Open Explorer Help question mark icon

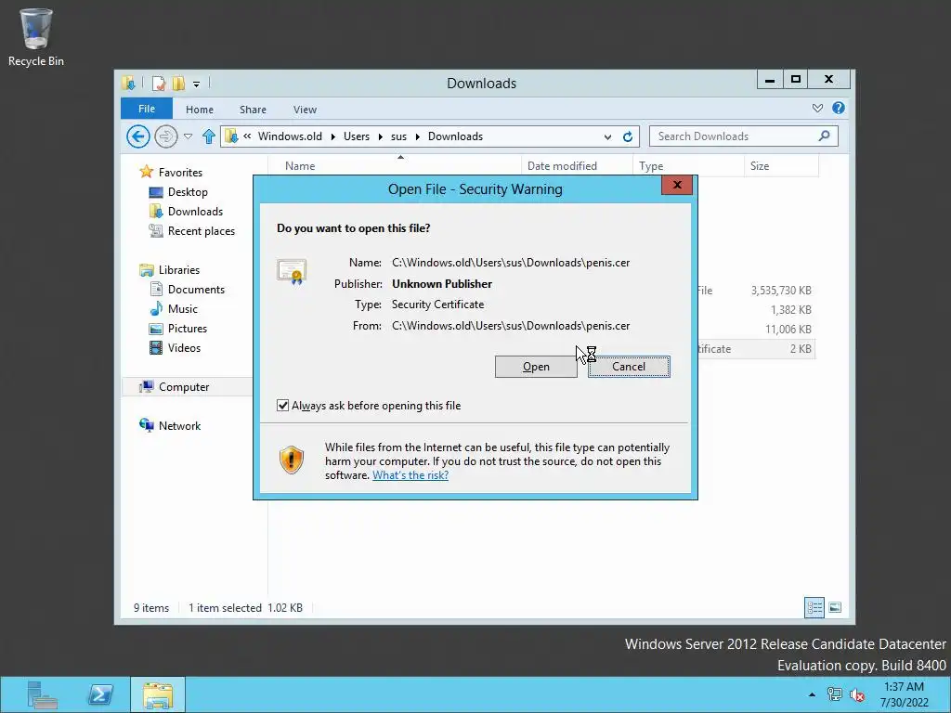click(x=839, y=108)
